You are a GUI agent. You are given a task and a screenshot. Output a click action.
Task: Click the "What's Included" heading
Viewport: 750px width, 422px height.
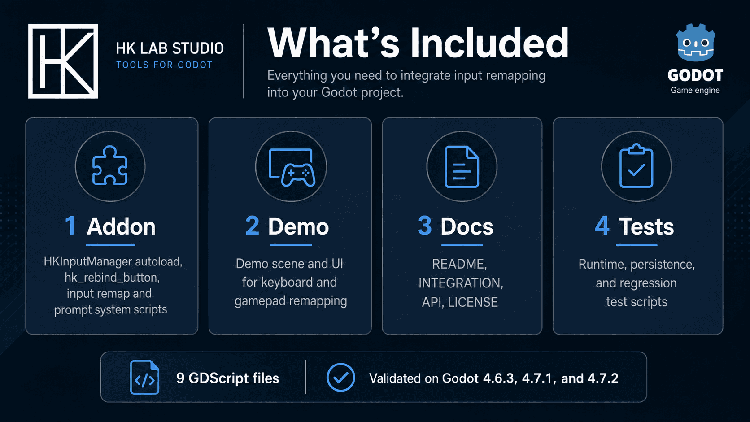(418, 43)
